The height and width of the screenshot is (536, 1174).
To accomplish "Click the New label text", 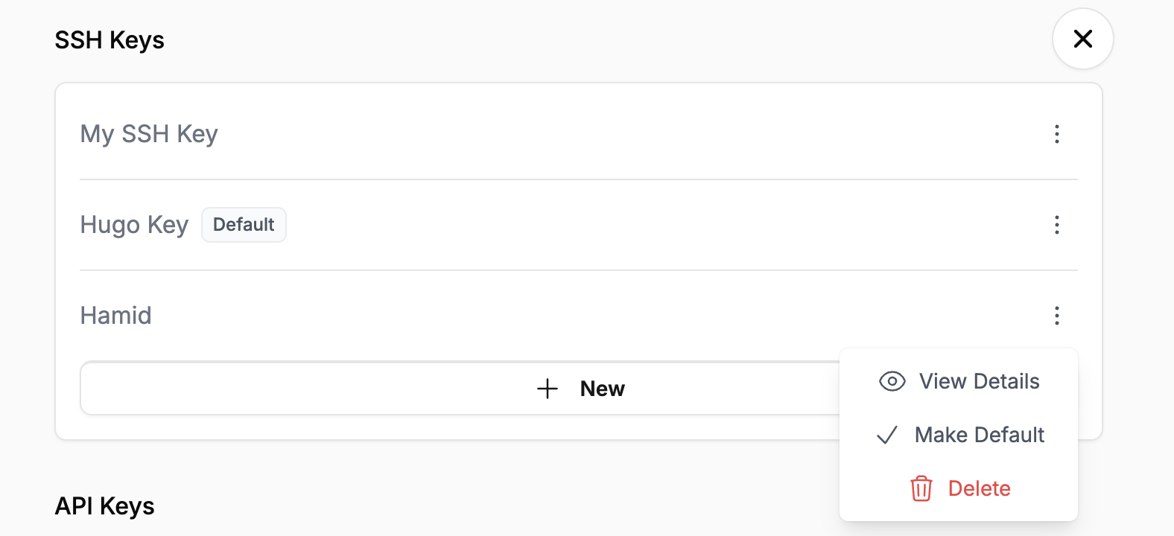I will [x=602, y=389].
